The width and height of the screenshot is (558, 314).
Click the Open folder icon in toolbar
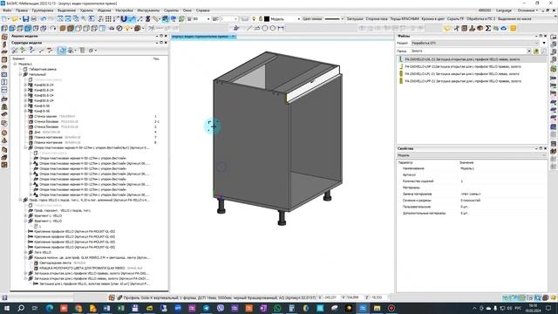pyautogui.click(x=15, y=19)
